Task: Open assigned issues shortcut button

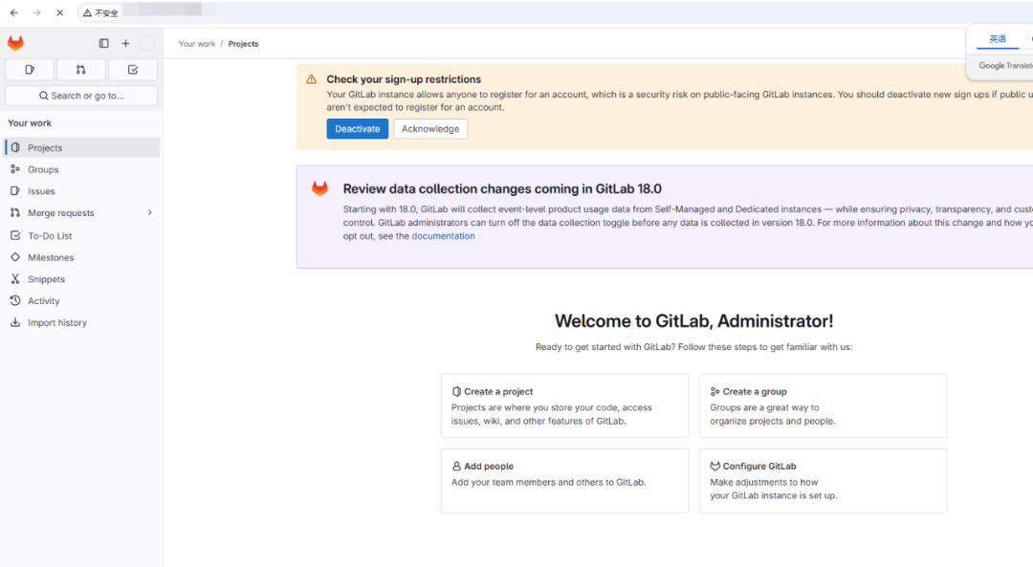Action: [30, 70]
